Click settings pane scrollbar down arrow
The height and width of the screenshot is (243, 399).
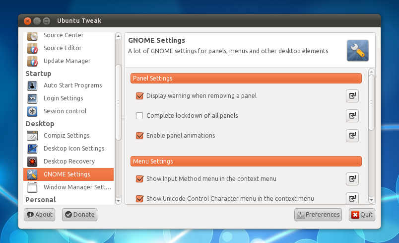pyautogui.click(x=371, y=200)
